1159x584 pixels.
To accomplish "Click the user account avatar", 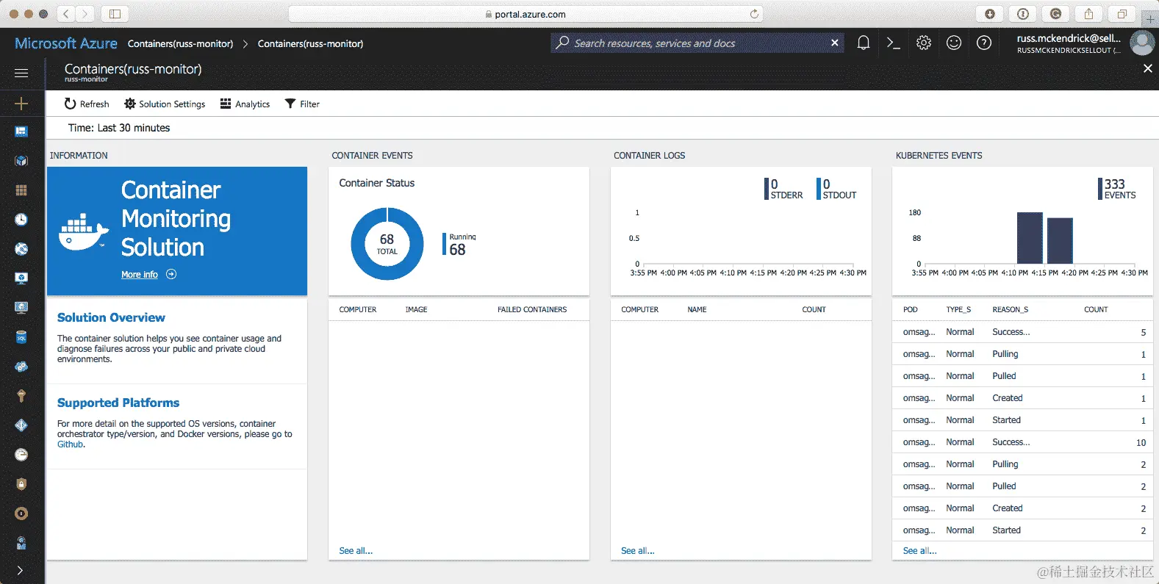I will [x=1141, y=43].
